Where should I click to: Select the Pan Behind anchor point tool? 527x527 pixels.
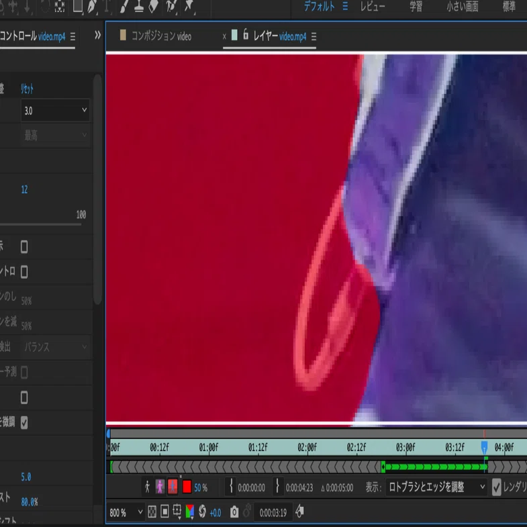[60, 7]
